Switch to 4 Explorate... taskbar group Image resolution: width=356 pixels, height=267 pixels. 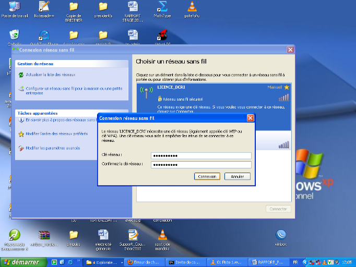point(102,262)
